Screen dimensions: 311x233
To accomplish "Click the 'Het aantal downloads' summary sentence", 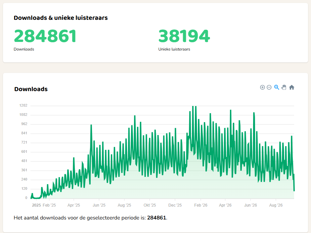I will tap(90, 218).
